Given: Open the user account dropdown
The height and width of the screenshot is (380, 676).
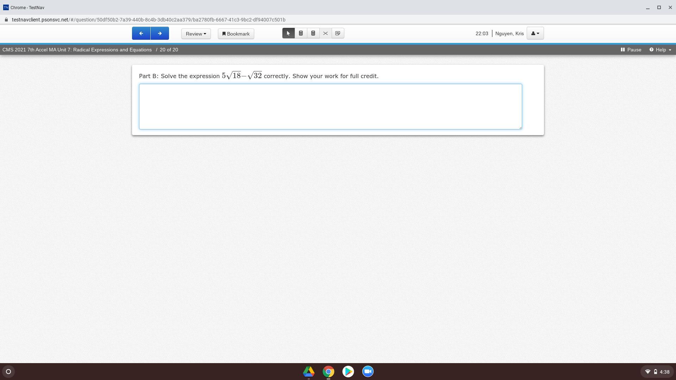Looking at the screenshot, I should tap(535, 33).
